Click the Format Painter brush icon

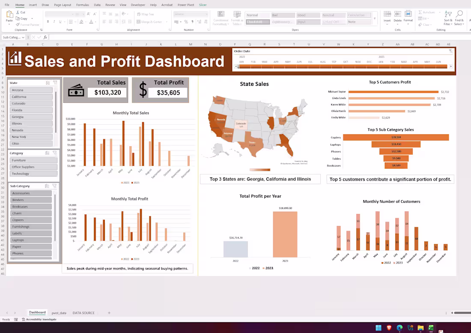pos(18,25)
